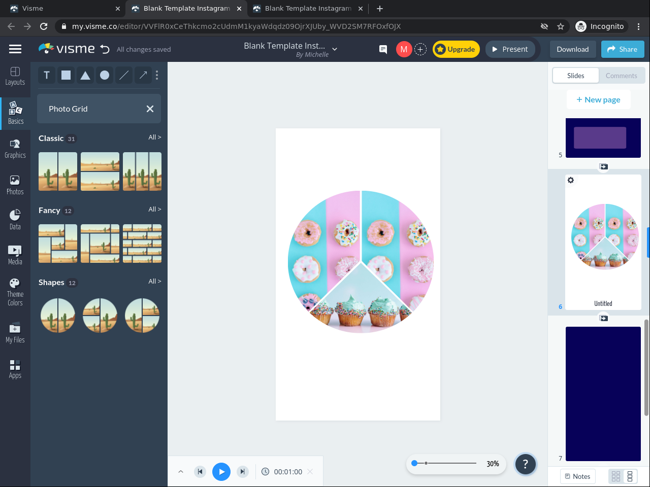Open the Data panel
This screenshot has width=650, height=487.
pyautogui.click(x=15, y=220)
